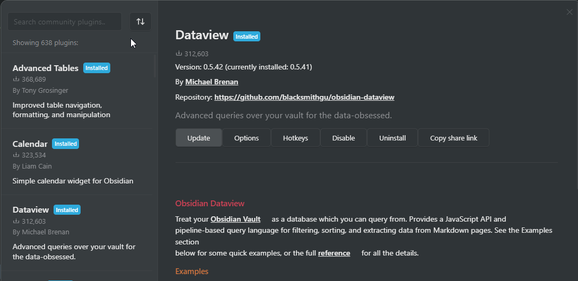Open author link Michael Brenan
The width and height of the screenshot is (578, 281).
pos(212,82)
